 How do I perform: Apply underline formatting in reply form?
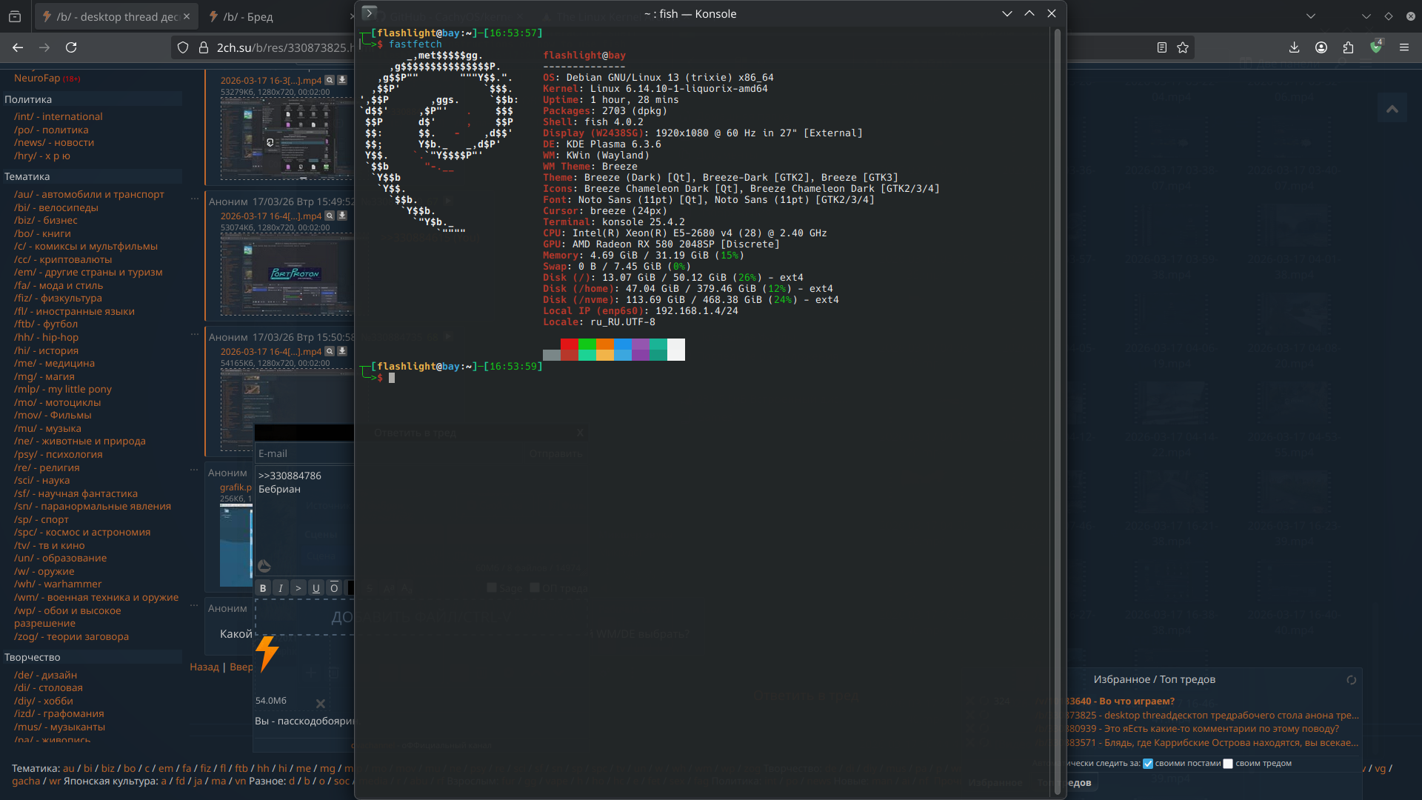tap(316, 588)
